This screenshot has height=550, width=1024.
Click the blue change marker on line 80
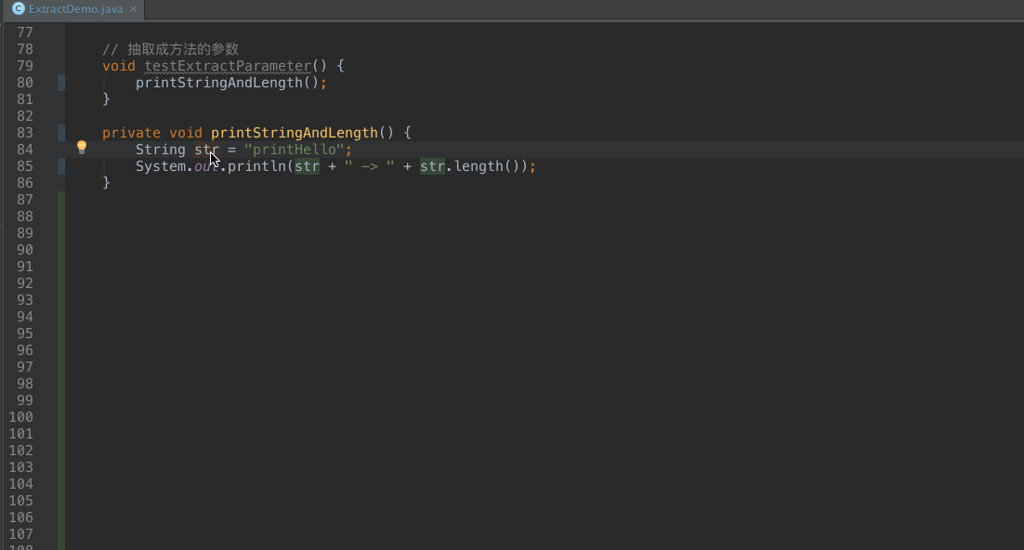[61, 83]
